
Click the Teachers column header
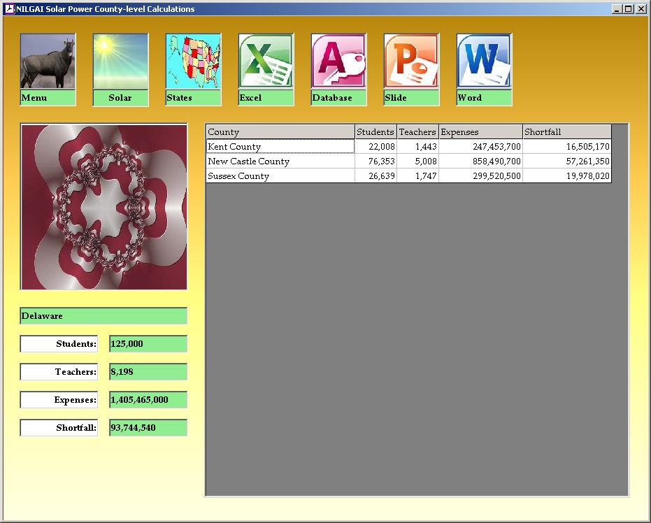(x=417, y=132)
